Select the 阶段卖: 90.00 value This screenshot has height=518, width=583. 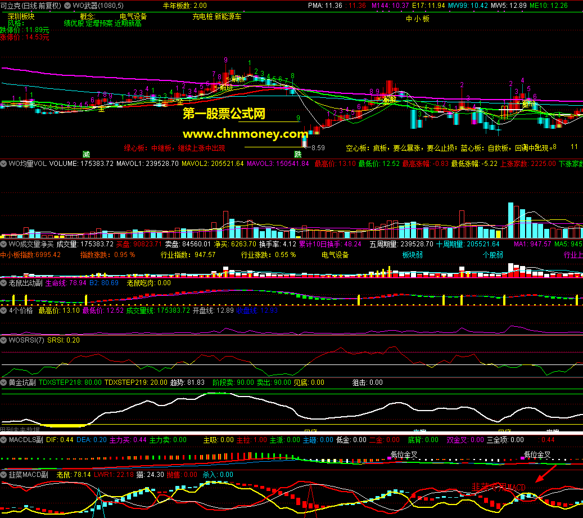pos(233,382)
